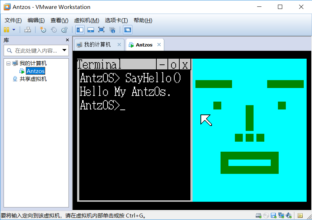Click the VMware Workstation title bar app icon
Image resolution: width=312 pixels, height=220 pixels.
point(7,7)
